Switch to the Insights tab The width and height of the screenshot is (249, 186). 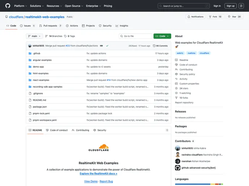(122, 26)
